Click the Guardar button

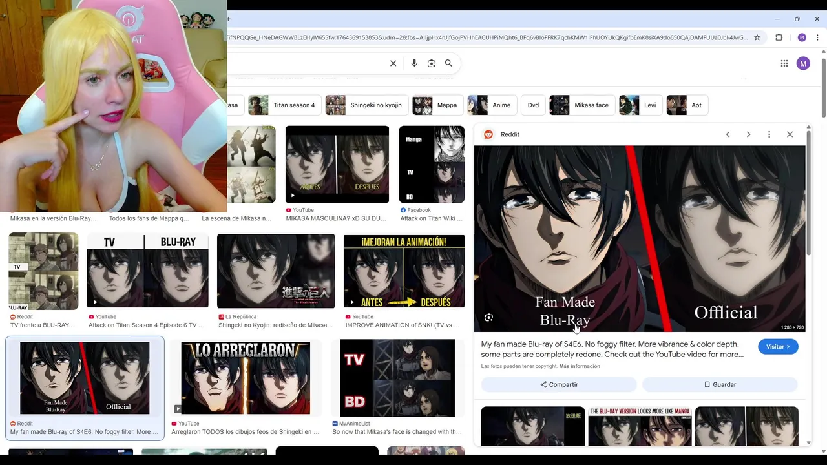720,384
